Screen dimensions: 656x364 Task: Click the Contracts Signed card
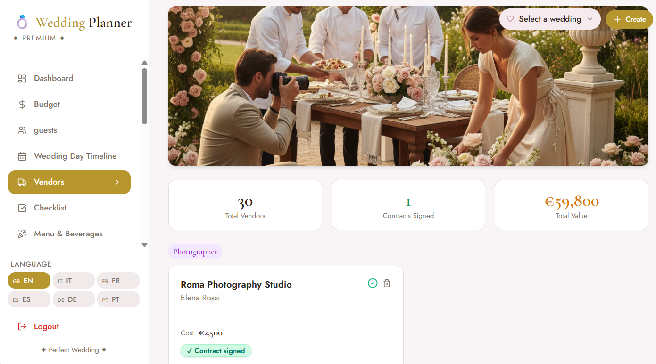tap(408, 205)
